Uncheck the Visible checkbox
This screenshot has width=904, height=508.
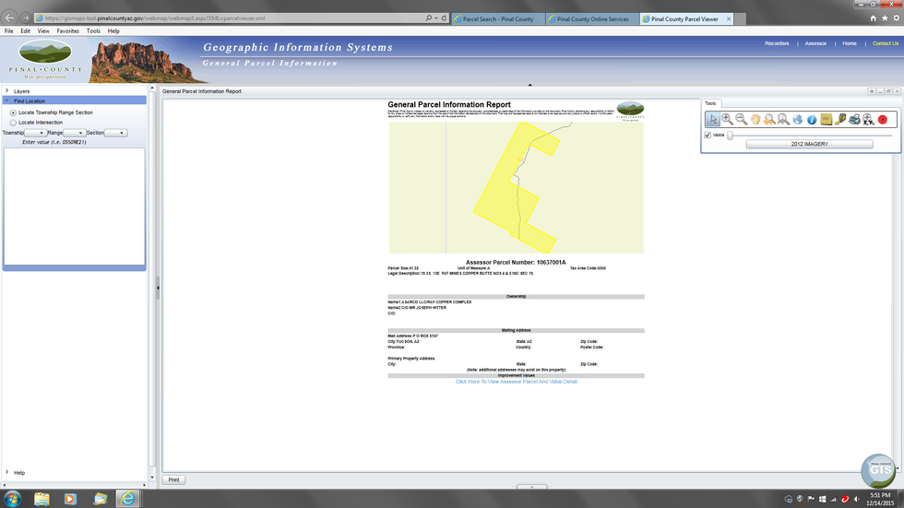[x=708, y=135]
